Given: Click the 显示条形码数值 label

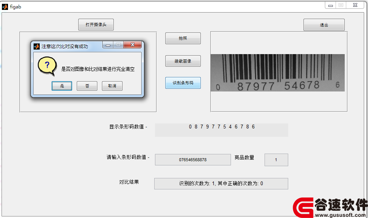Looking at the screenshot, I should (x=128, y=127).
